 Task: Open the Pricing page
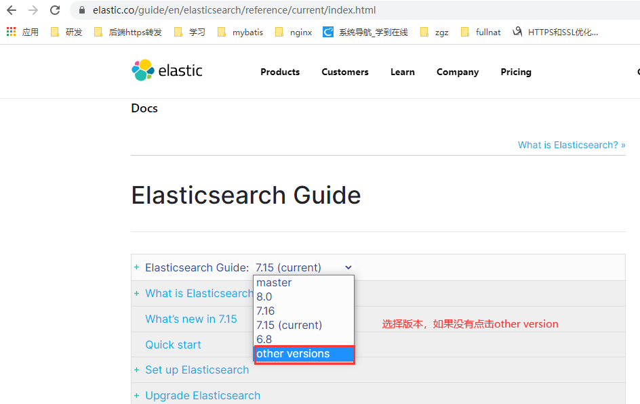coord(516,72)
